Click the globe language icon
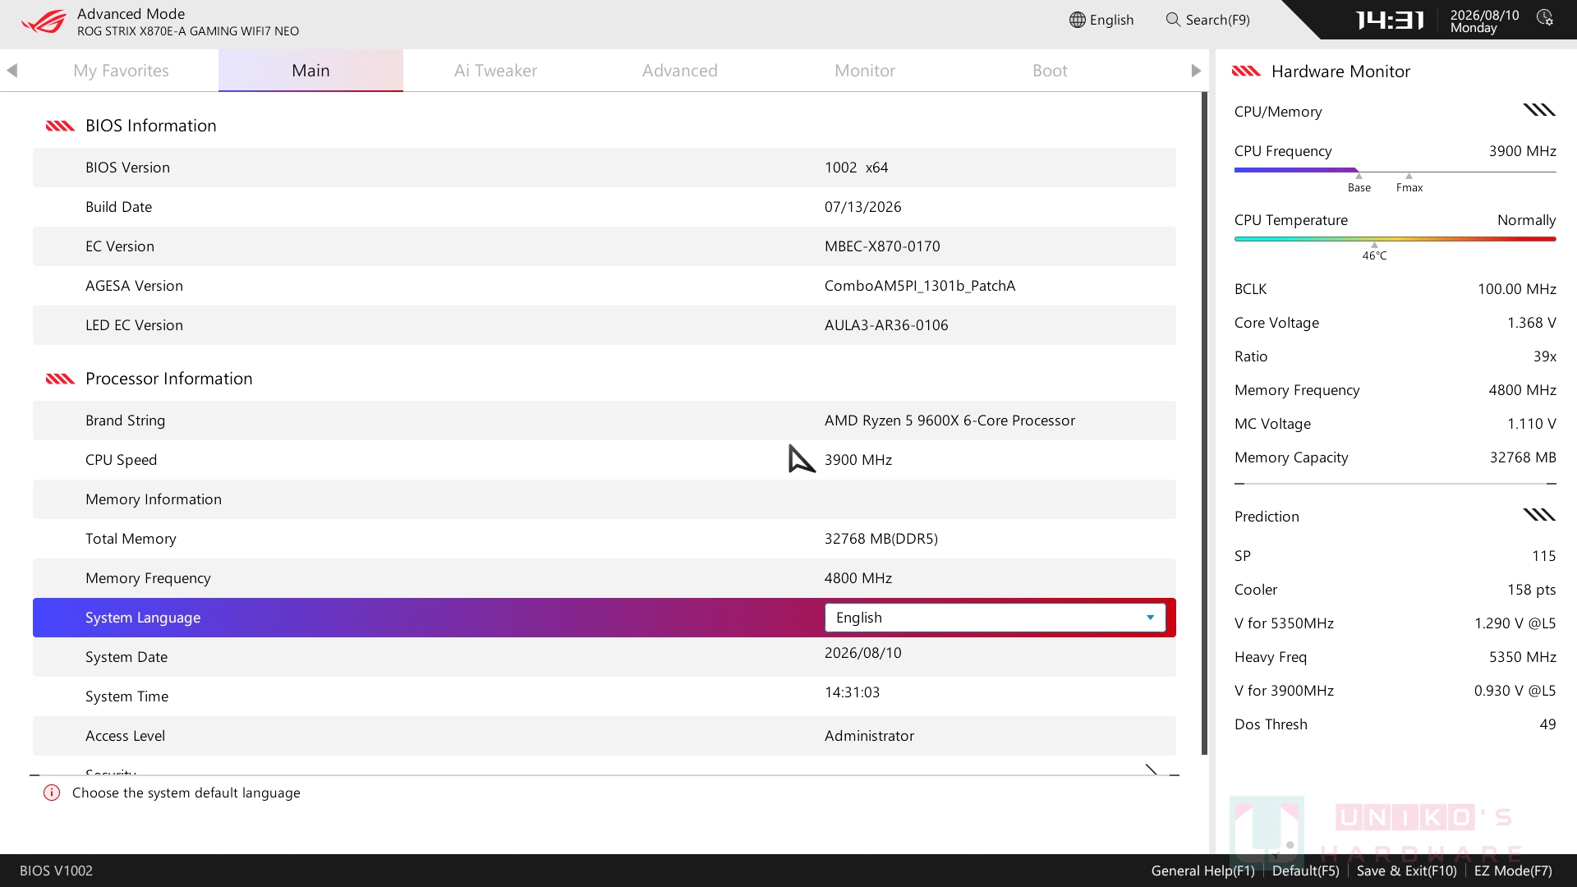 click(x=1078, y=20)
